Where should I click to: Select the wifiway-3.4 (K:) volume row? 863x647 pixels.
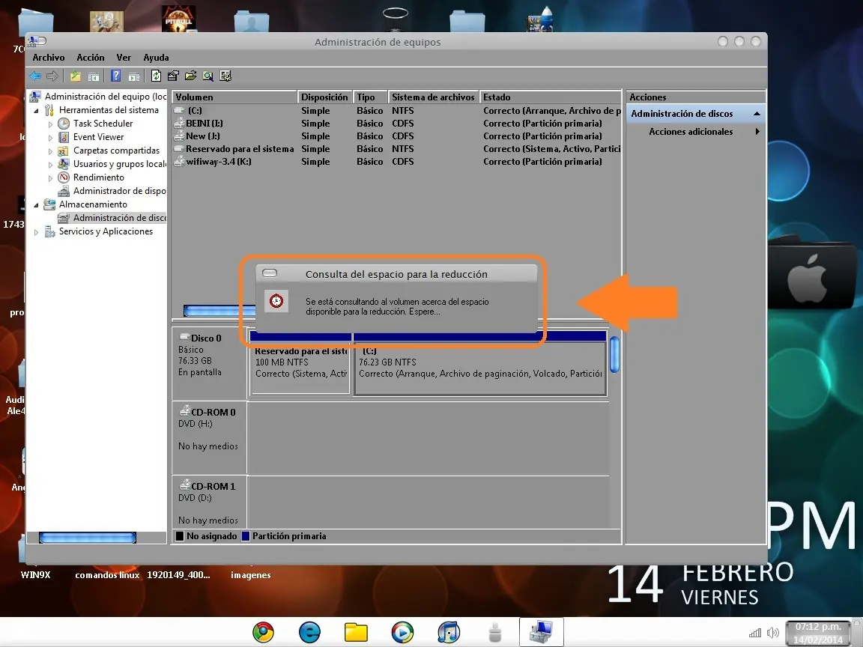click(397, 161)
